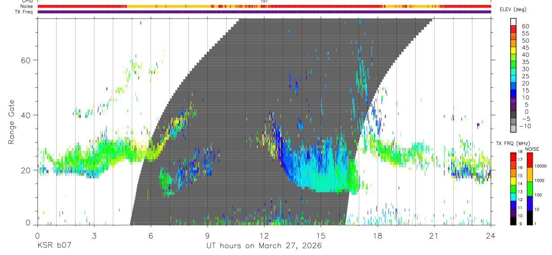This screenshot has width=552, height=255.
Task: Pick the green block of the NOISE colorbar
Action: click(529, 188)
